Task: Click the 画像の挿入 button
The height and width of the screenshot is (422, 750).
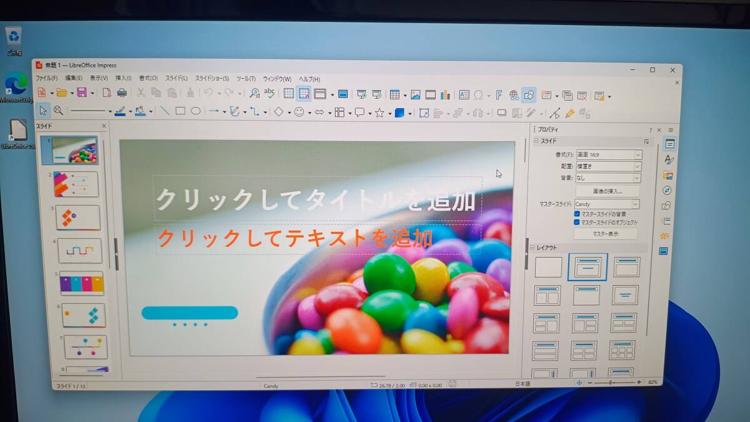Action: pos(609,191)
